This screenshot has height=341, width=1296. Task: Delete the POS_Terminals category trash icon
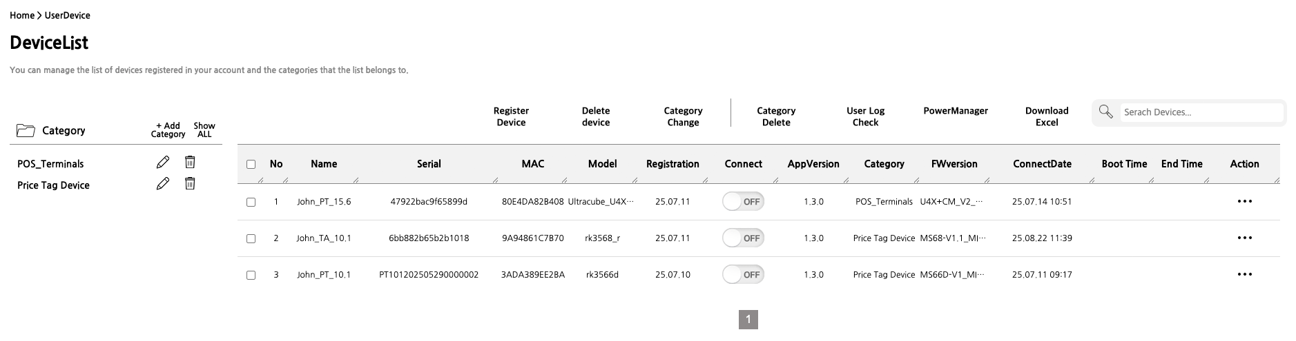190,162
